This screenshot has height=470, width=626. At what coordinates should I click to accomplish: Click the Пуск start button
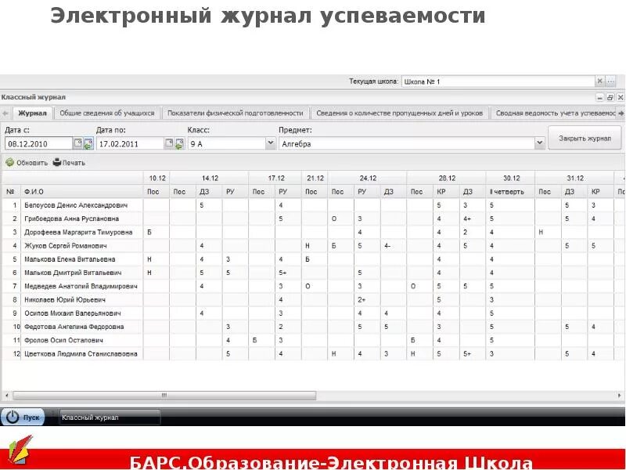[23, 418]
